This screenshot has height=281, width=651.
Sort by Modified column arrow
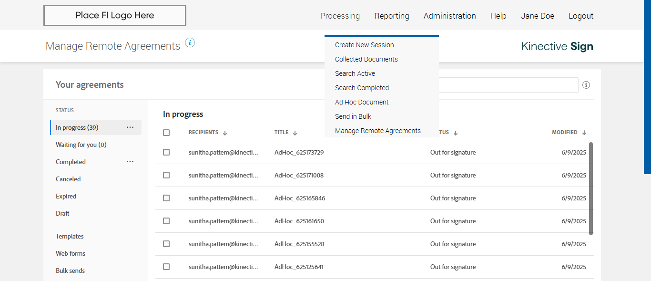(584, 133)
